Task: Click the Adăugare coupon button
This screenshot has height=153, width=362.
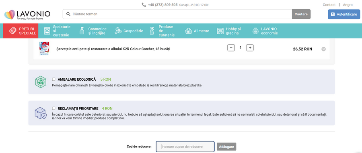Action: click(226, 147)
